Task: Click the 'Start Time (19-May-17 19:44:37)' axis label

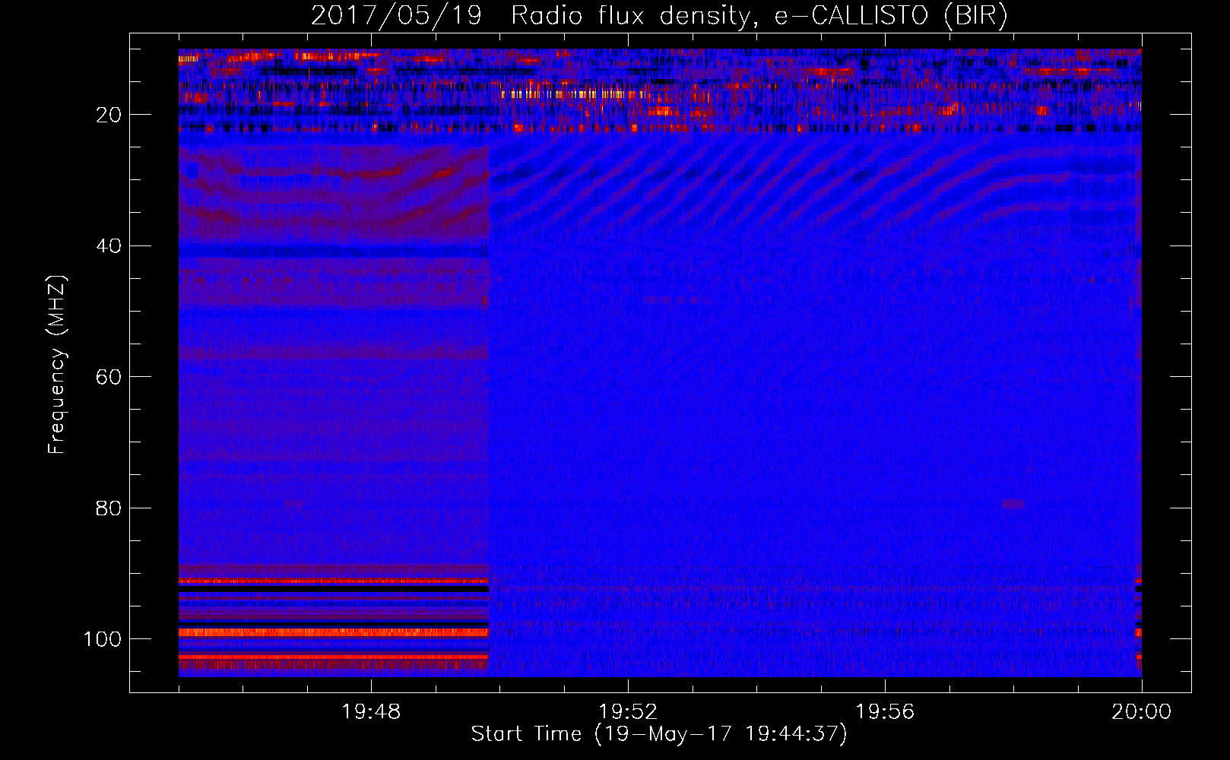Action: click(658, 734)
